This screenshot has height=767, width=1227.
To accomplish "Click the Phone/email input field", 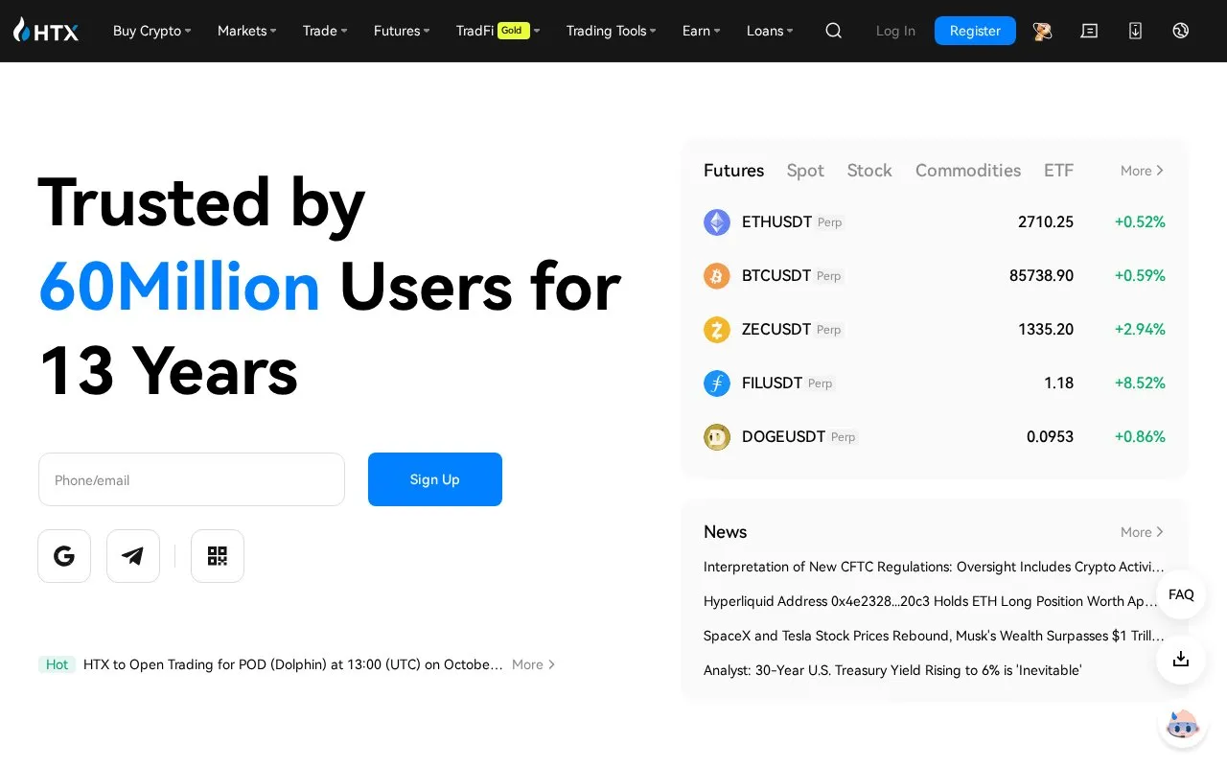I will [x=192, y=479].
